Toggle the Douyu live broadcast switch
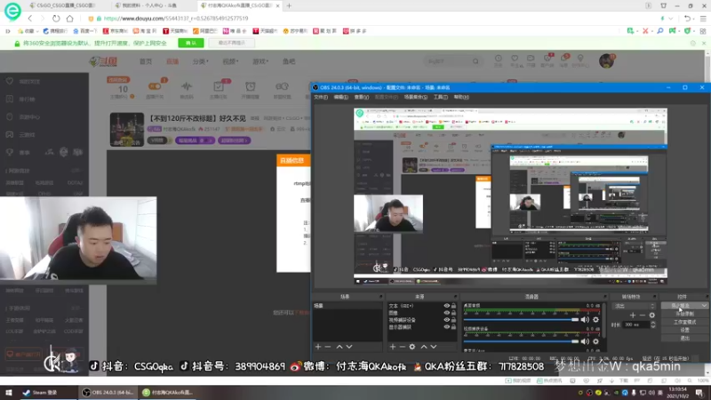Viewport: 711px width, 400px height. click(155, 86)
